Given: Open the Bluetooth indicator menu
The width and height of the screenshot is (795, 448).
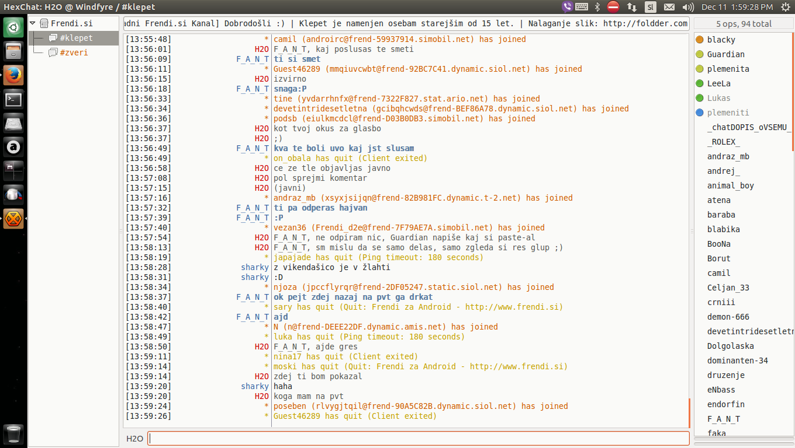Looking at the screenshot, I should coord(597,7).
